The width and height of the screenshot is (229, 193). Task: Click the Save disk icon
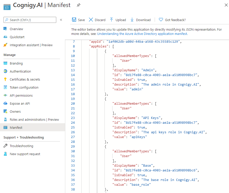tap(74, 20)
